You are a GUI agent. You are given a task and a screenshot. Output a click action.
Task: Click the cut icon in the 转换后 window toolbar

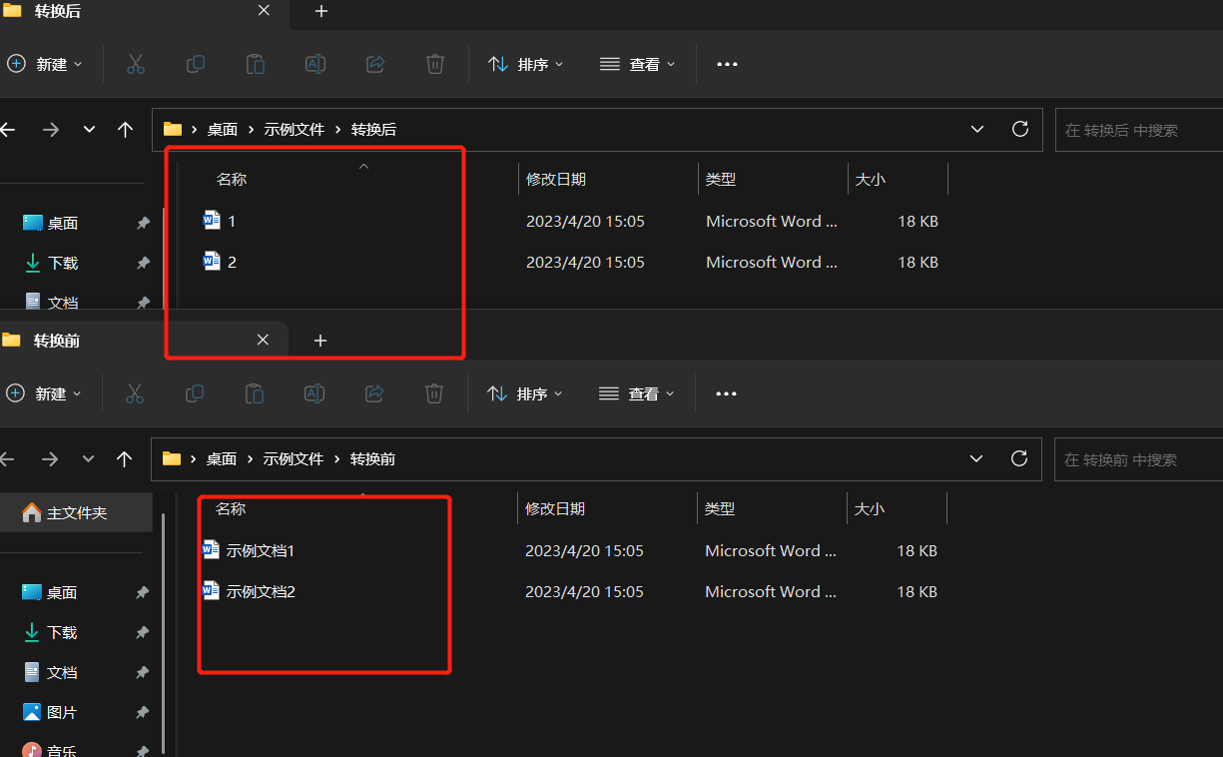tap(136, 64)
